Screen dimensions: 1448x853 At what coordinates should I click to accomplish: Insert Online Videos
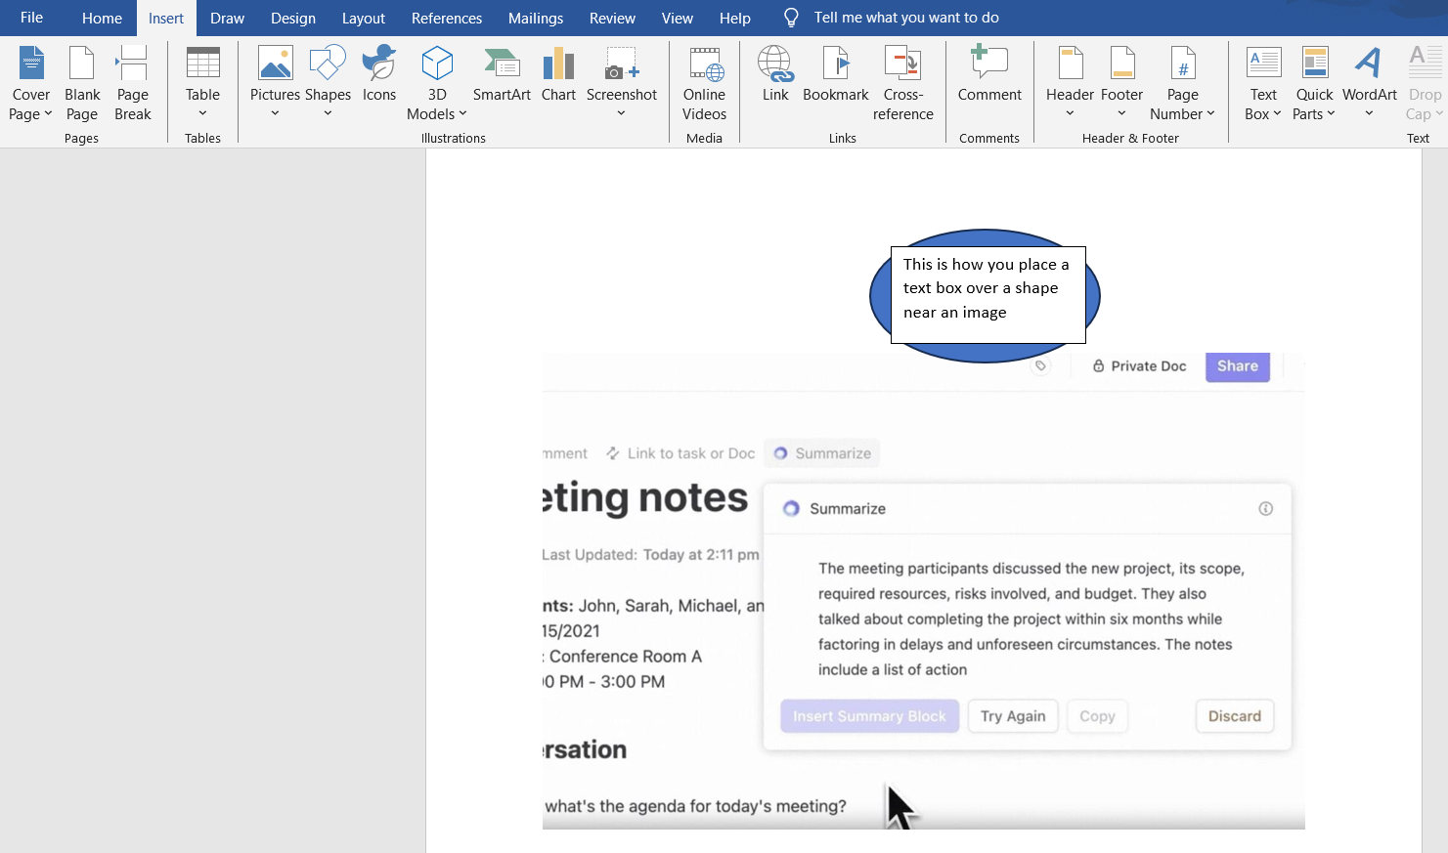704,84
